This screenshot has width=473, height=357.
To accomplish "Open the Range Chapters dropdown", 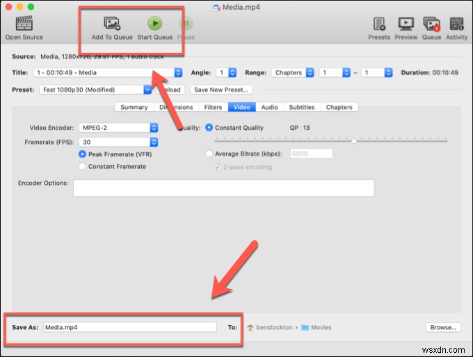I will click(x=293, y=73).
